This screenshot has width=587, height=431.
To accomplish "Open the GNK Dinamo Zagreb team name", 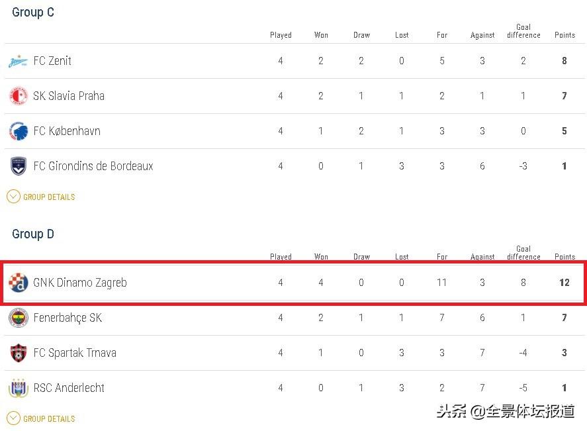I will click(x=79, y=283).
